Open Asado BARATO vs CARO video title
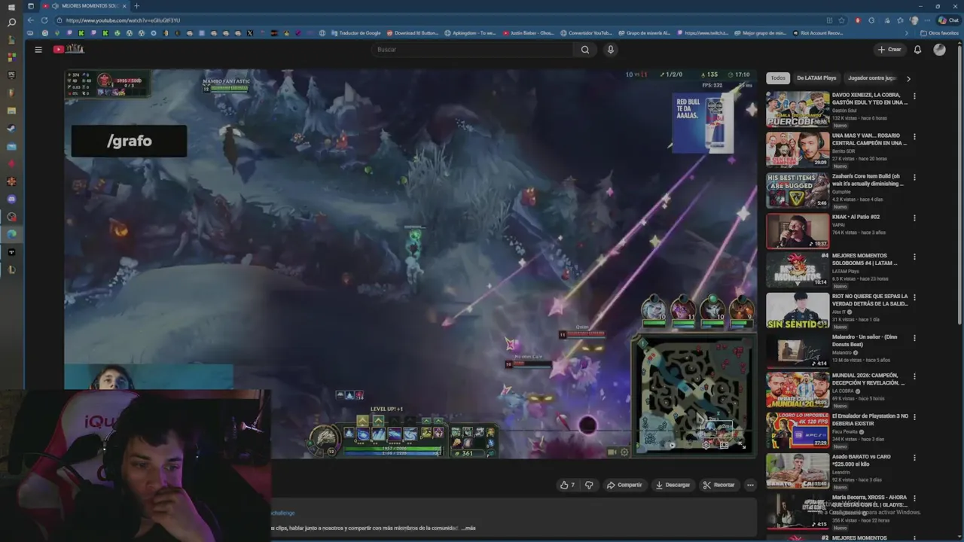 [862, 460]
